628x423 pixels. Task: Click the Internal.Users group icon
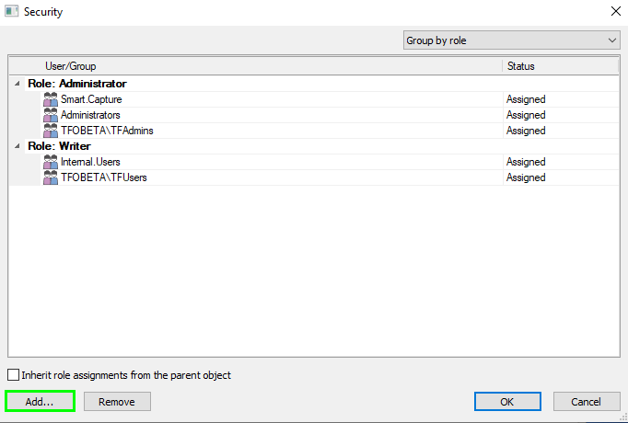click(51, 162)
